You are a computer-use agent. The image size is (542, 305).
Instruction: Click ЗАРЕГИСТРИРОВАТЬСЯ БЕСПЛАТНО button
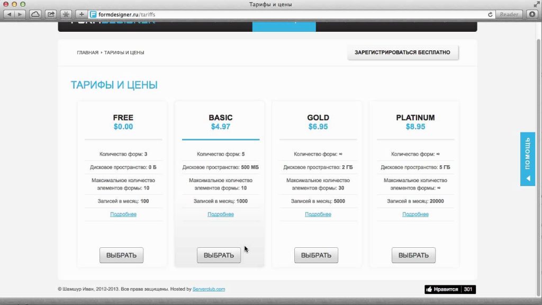403,52
